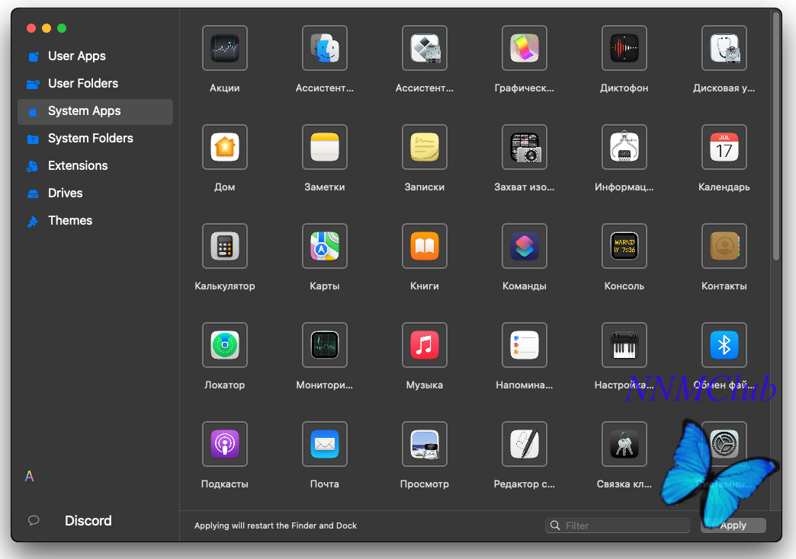
Task: Open the Drives section
Action: click(95, 193)
